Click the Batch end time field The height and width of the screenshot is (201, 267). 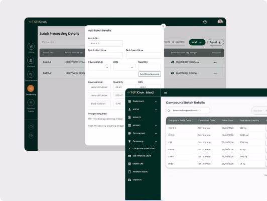[144, 55]
